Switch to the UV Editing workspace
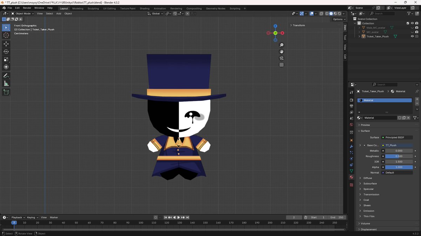Screen dimensions: 421x236 [x=109, y=8]
